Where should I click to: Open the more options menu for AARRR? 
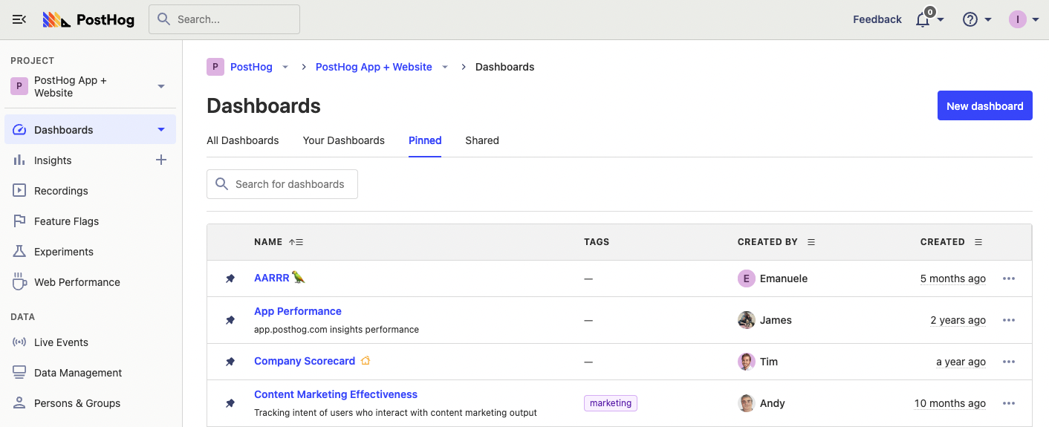pos(1008,278)
